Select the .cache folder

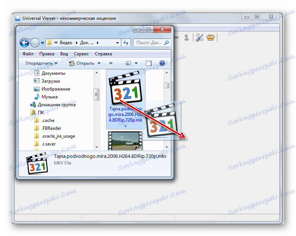coord(48,120)
